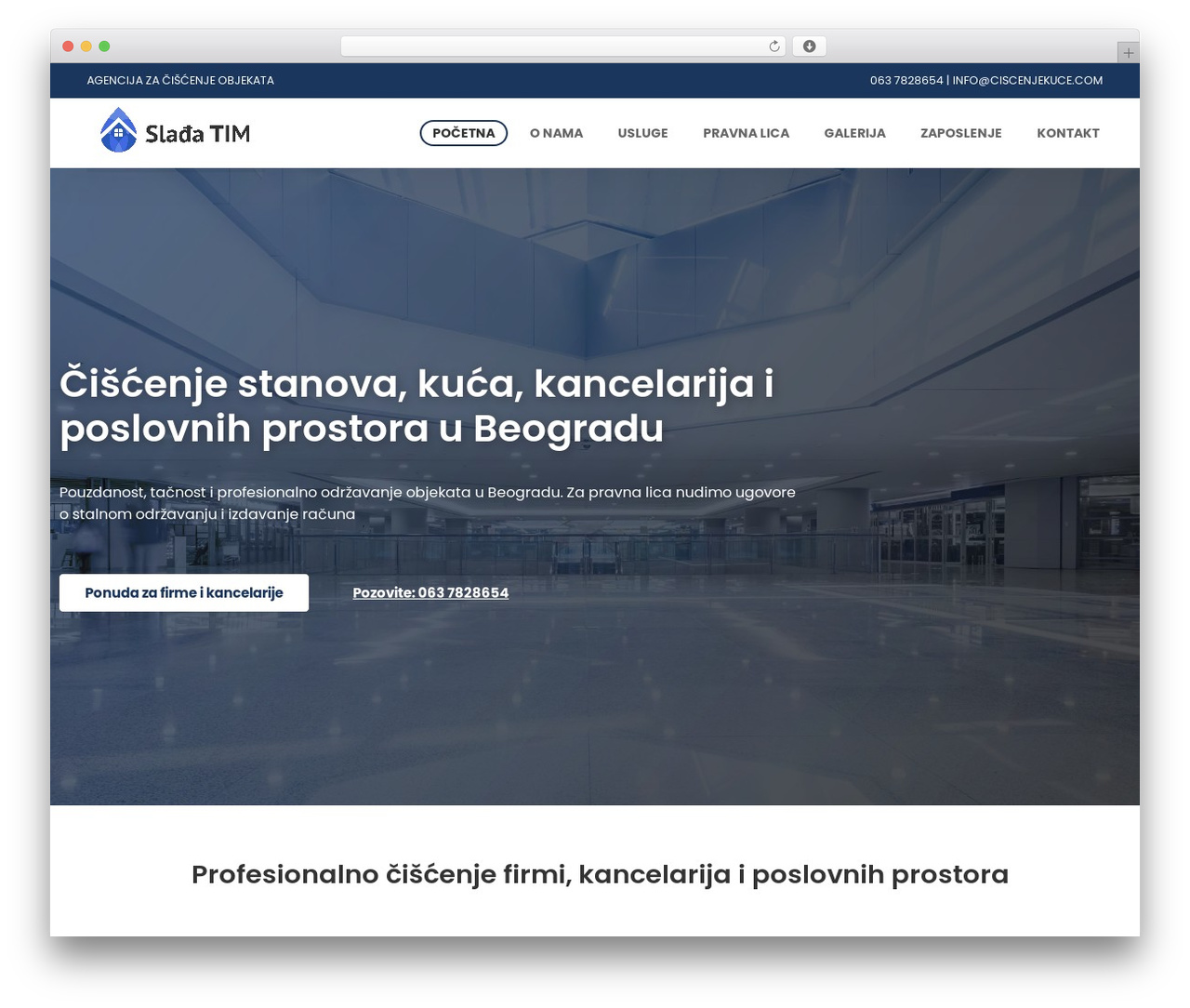The height and width of the screenshot is (1008, 1190).
Task: Maximize the window using green button
Action: click(104, 46)
